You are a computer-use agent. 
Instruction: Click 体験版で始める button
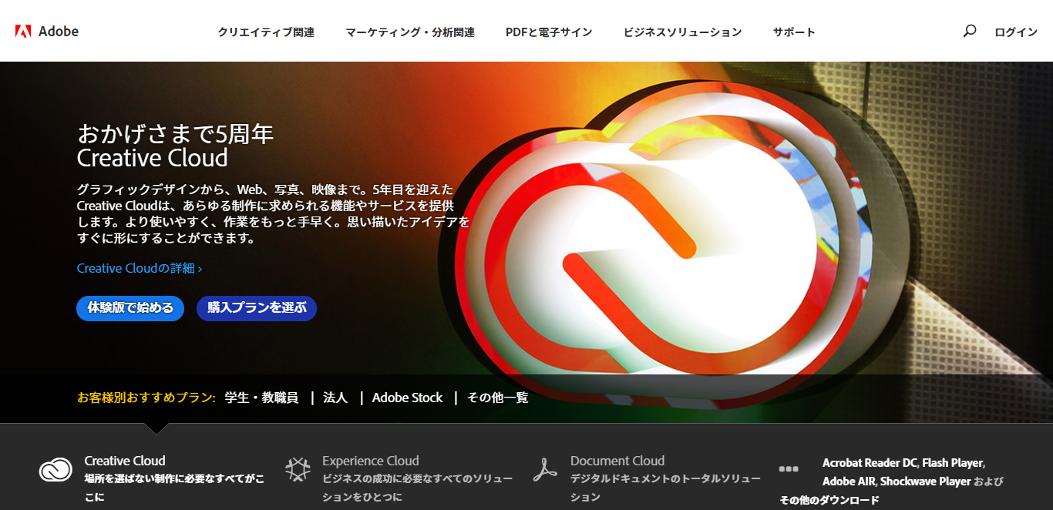coord(130,308)
